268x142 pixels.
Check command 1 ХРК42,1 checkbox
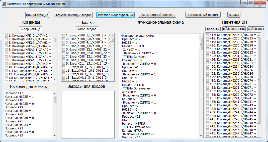click(6, 35)
